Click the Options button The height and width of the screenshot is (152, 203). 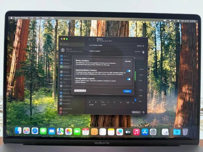click(x=136, y=112)
